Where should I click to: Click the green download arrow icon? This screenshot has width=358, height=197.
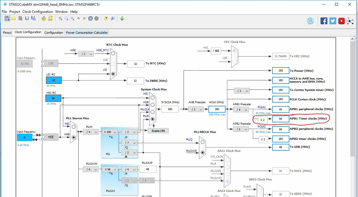point(122,19)
